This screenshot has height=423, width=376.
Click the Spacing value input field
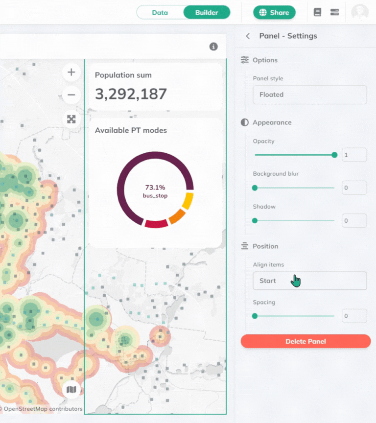coord(354,316)
